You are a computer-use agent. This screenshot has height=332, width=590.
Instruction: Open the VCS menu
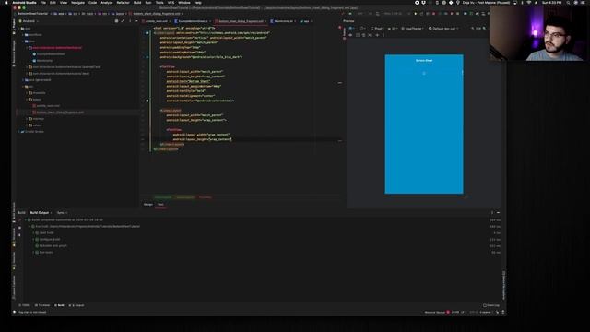(171, 3)
